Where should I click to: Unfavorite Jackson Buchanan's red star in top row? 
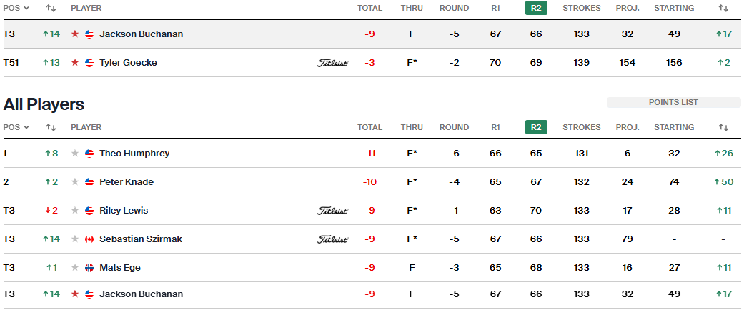click(75, 34)
